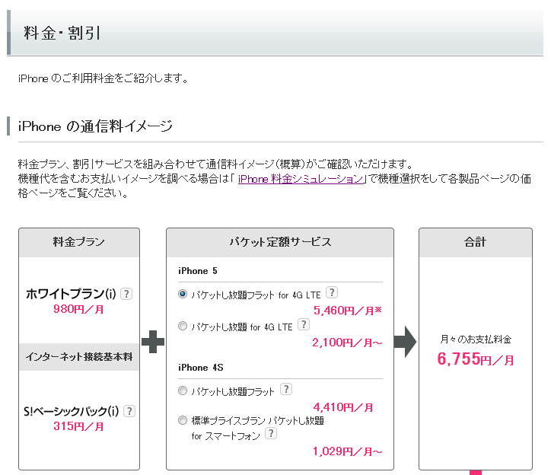Click the 月々のお支払料金 label
This screenshot has height=475, width=551.
pyautogui.click(x=476, y=340)
